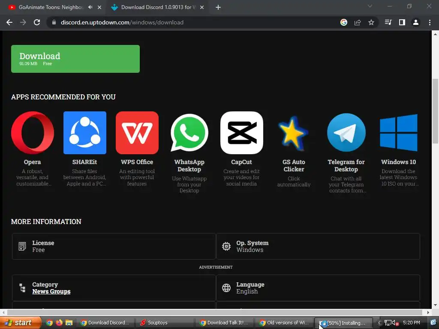Screen dimensions: 439x329
Task: Click the vertical scrollbar thumb
Action: (x=435, y=111)
